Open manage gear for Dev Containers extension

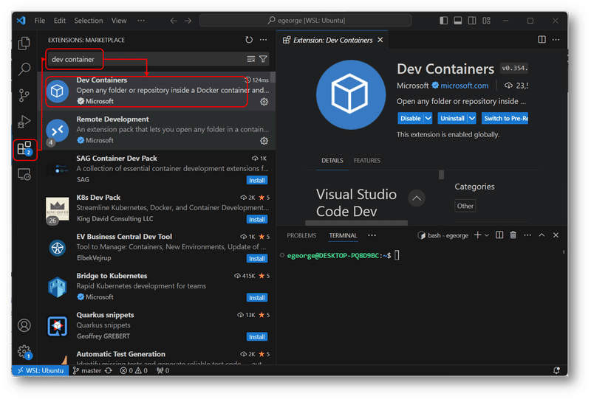(x=264, y=102)
